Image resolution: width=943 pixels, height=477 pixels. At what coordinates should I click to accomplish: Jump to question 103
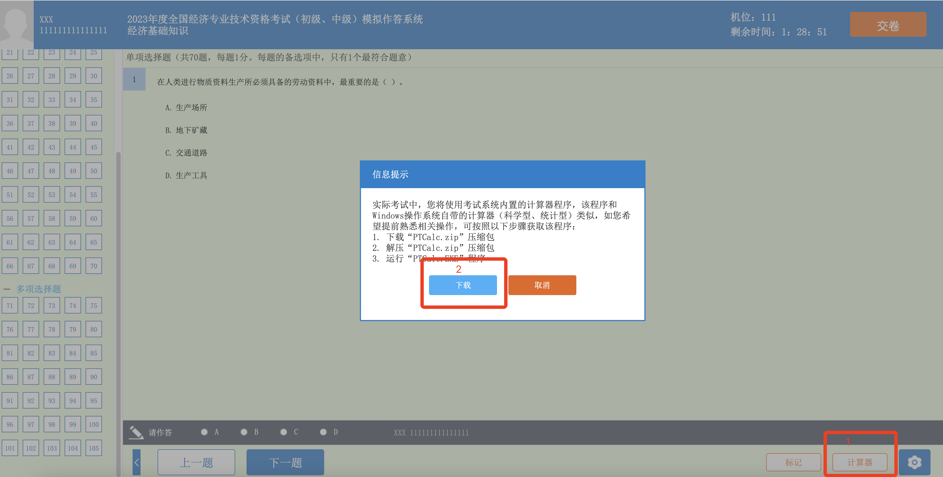(52, 448)
